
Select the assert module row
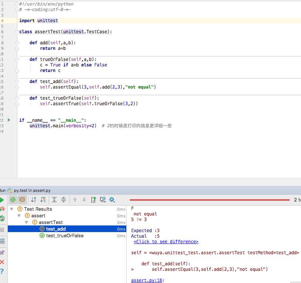(x=67, y=216)
